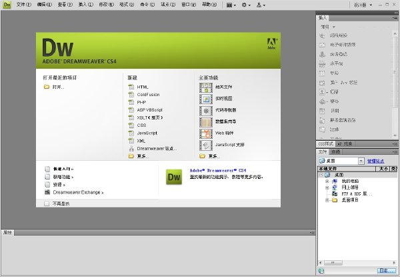Open the Edit (编辑) menu

[x=45, y=5]
